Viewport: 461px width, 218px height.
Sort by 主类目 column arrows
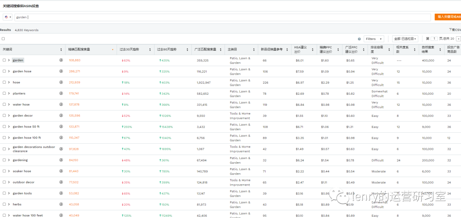[254, 49]
